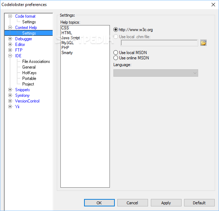Viewport: 219px width, 211px height.
Task: Click the Apply button
Action: [166, 203]
